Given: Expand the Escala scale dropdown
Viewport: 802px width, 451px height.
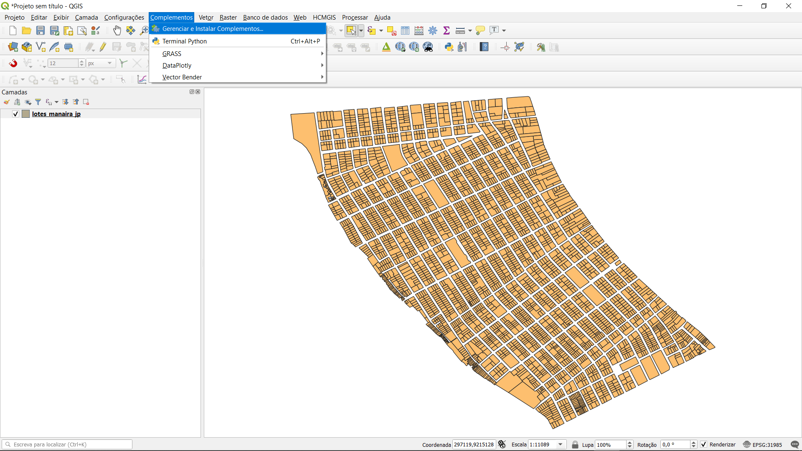Looking at the screenshot, I should pyautogui.click(x=560, y=444).
